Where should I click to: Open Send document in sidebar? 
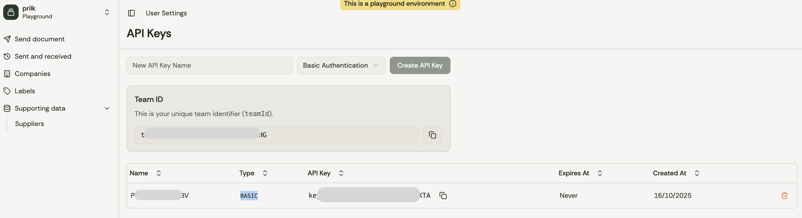click(x=40, y=39)
